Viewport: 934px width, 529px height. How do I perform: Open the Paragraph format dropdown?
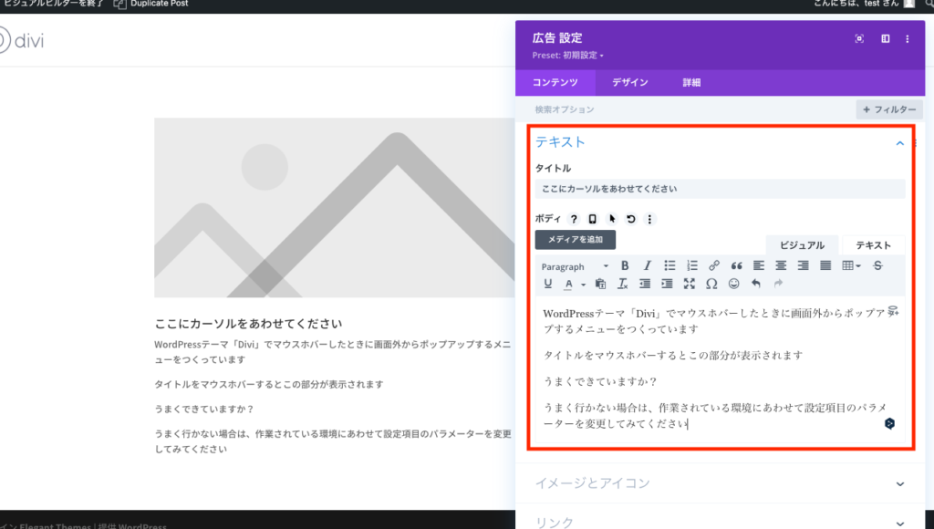(575, 266)
